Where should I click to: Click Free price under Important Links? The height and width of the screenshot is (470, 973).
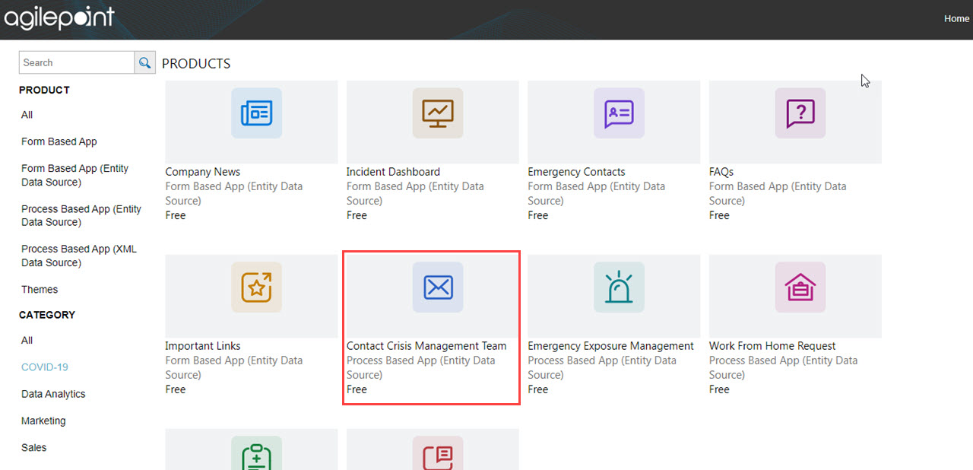pyautogui.click(x=176, y=389)
